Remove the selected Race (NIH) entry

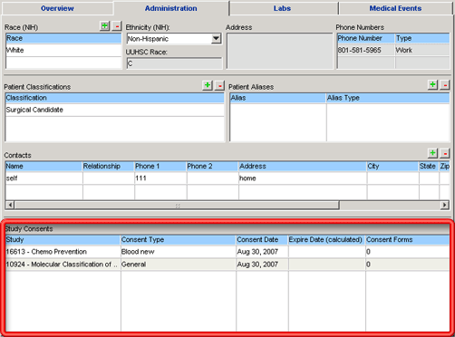[117, 26]
